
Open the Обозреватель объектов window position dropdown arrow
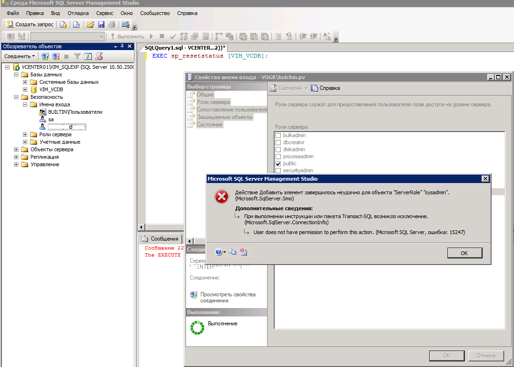coord(115,46)
